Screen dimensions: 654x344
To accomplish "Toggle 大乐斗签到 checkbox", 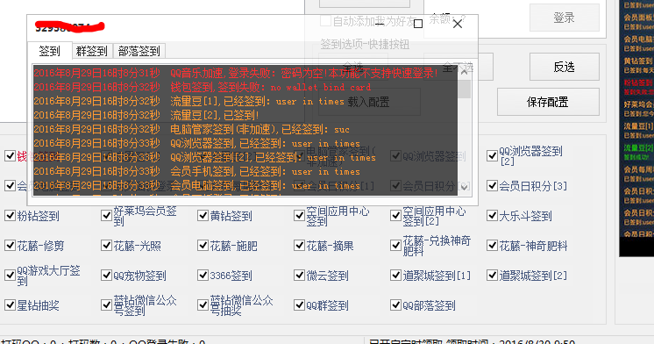I will click(492, 216).
